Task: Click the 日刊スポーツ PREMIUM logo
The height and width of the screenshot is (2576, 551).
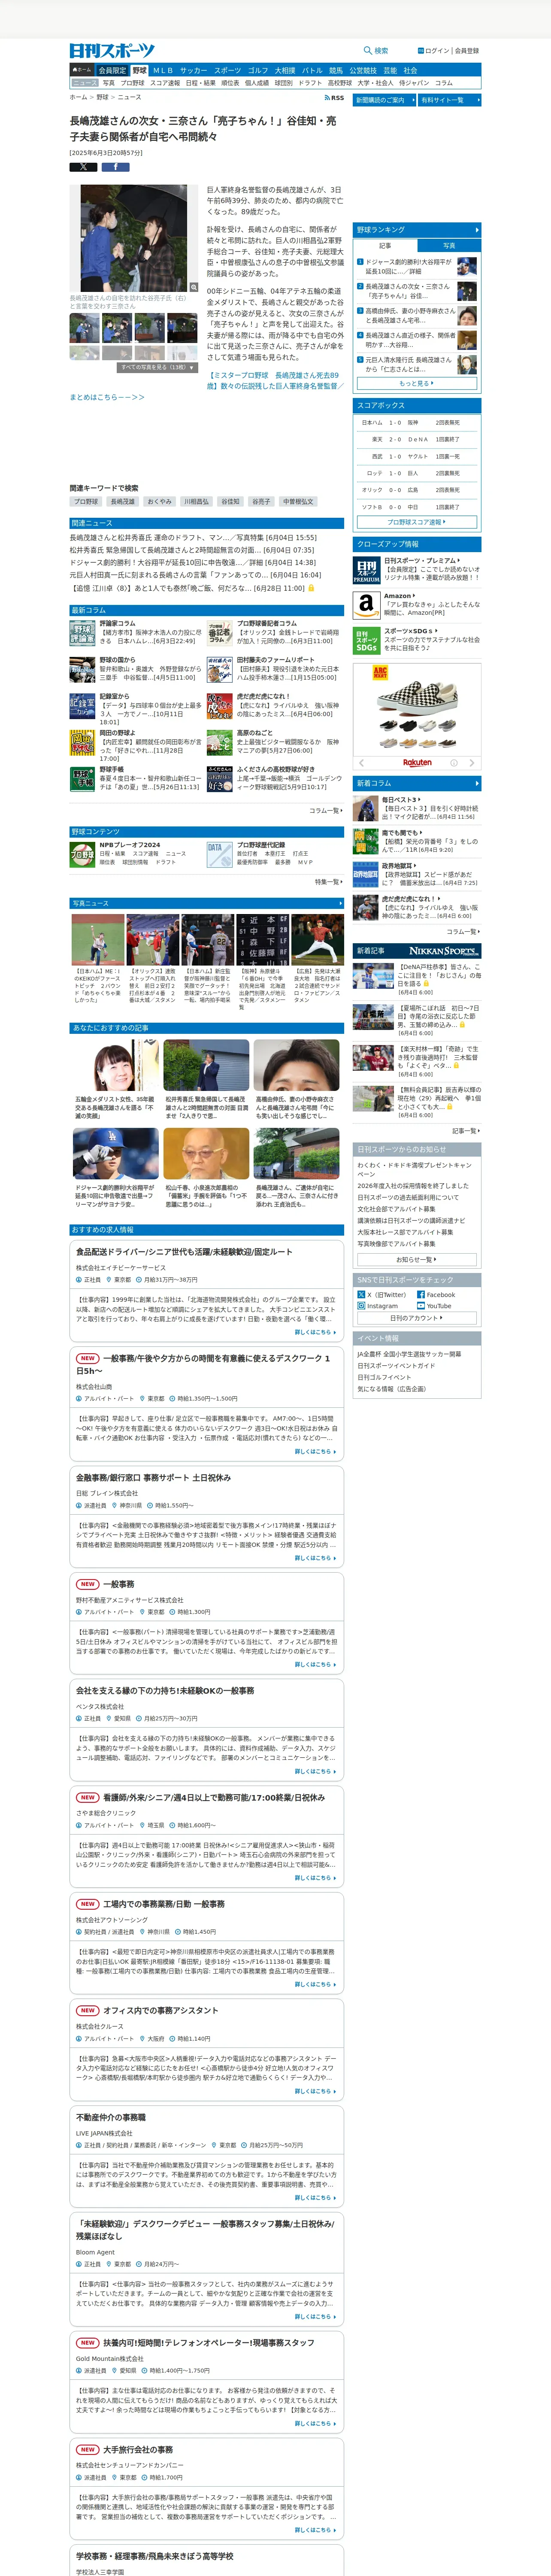Action: click(366, 570)
